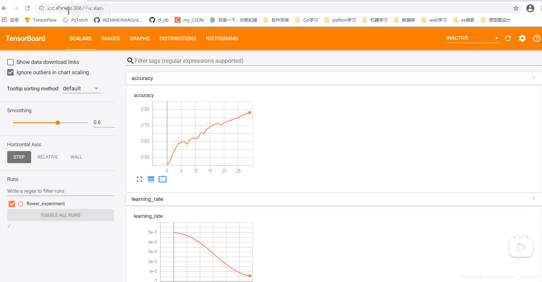The image size is (542, 282).
Task: Open the WZMIAOMIAO GitHub bookmark
Action: pos(118,20)
